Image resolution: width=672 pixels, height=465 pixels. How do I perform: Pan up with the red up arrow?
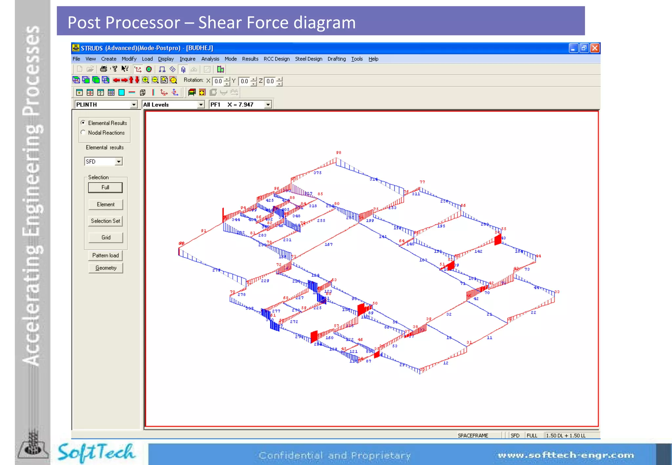click(x=131, y=80)
